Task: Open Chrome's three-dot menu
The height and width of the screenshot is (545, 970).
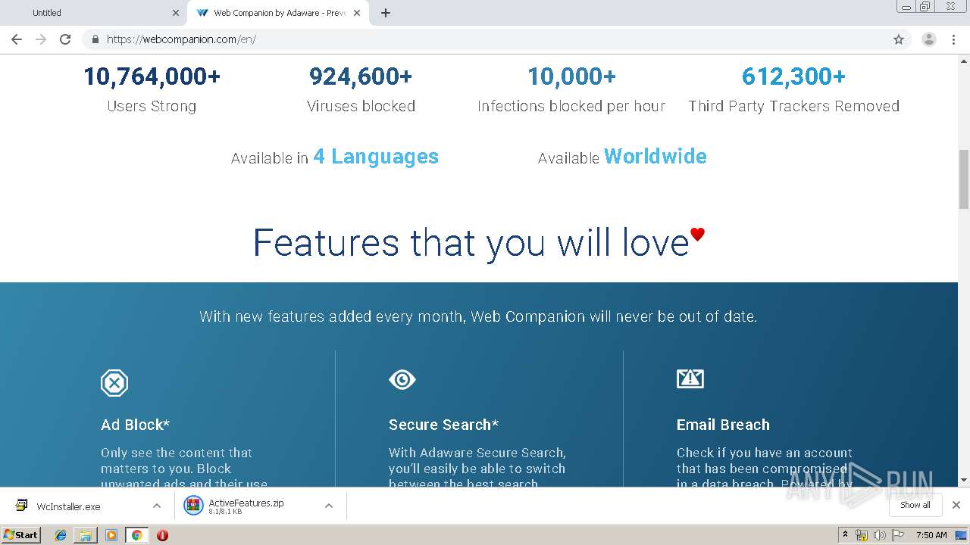Action: 954,39
